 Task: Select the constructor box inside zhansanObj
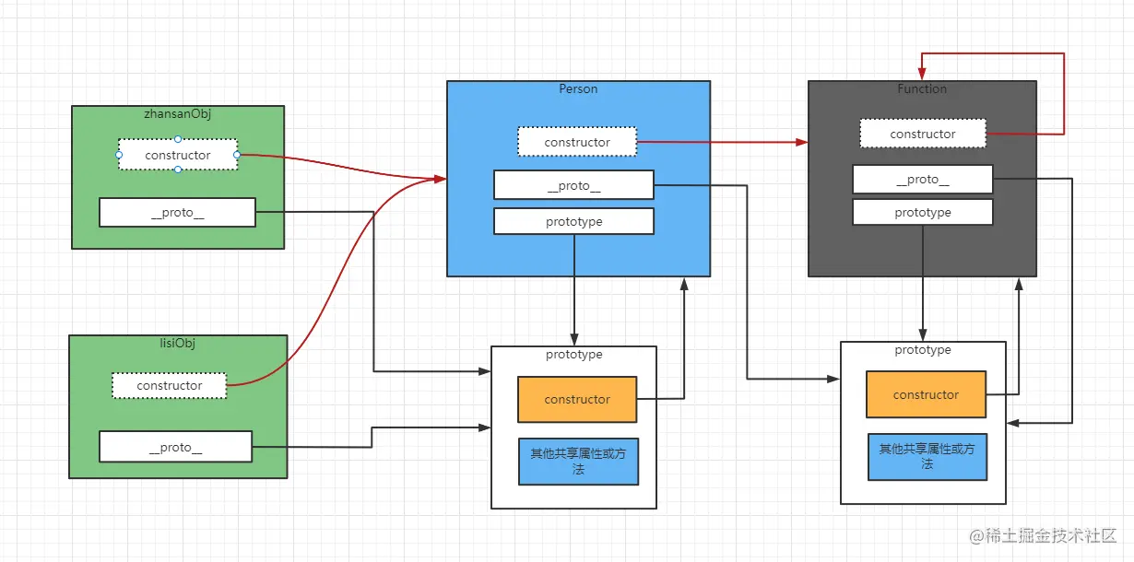(x=178, y=155)
